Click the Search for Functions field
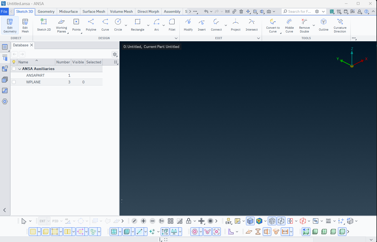The width and height of the screenshot is (377, 242). tap(299, 11)
